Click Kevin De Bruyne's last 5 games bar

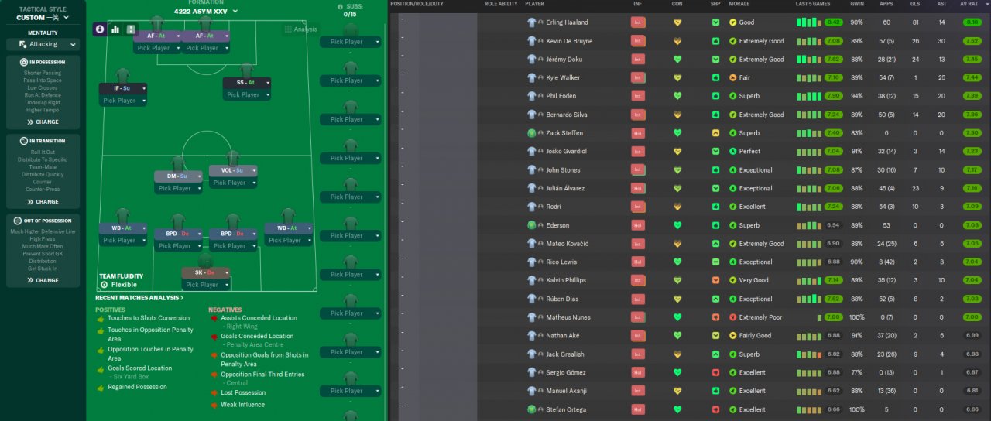point(818,41)
